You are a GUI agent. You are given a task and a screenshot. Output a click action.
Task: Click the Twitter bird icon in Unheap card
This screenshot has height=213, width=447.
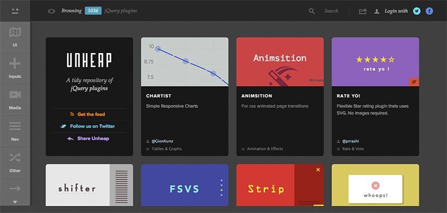(x=63, y=126)
